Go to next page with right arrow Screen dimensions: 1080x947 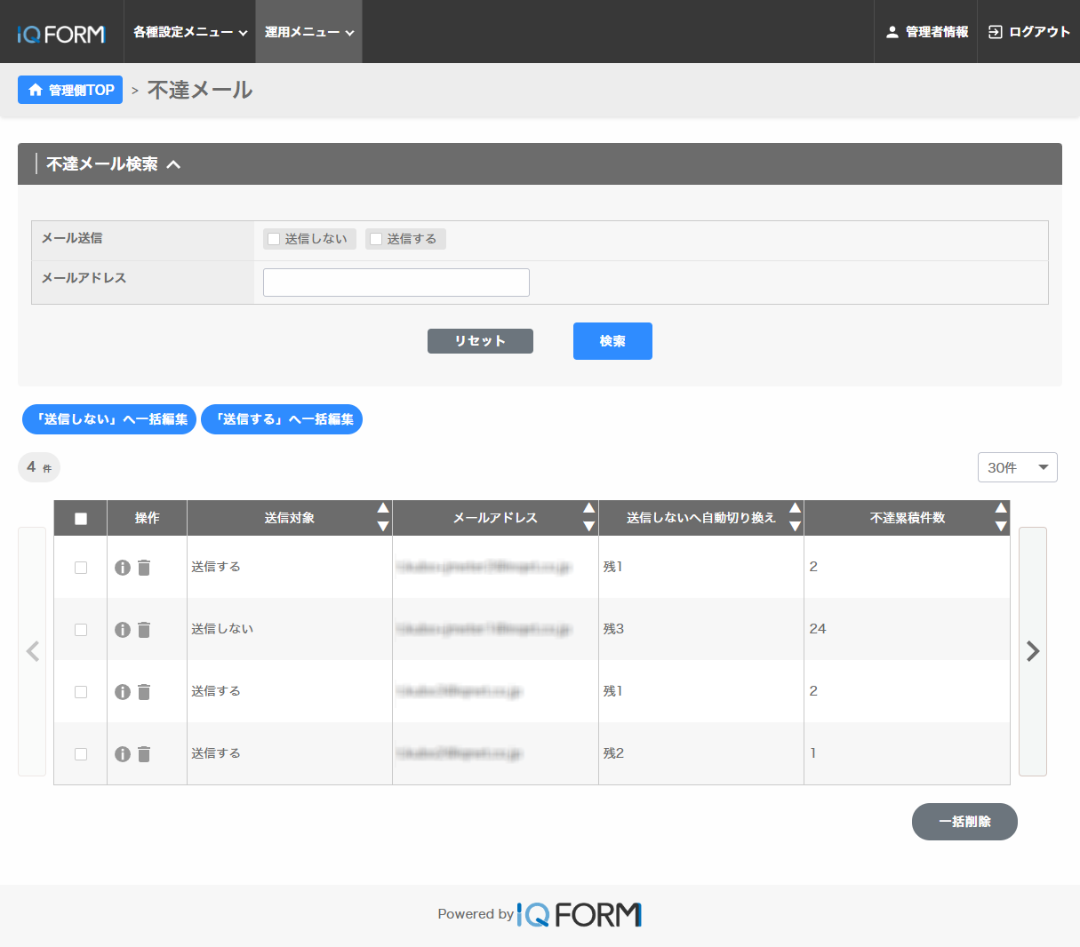pos(1032,651)
